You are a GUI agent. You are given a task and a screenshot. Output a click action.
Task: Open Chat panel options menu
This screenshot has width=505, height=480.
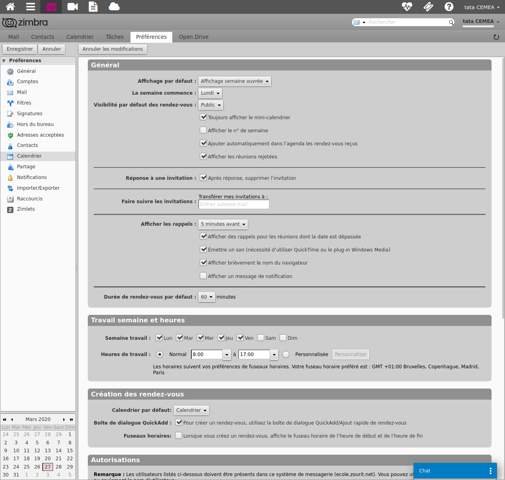pyautogui.click(x=490, y=471)
